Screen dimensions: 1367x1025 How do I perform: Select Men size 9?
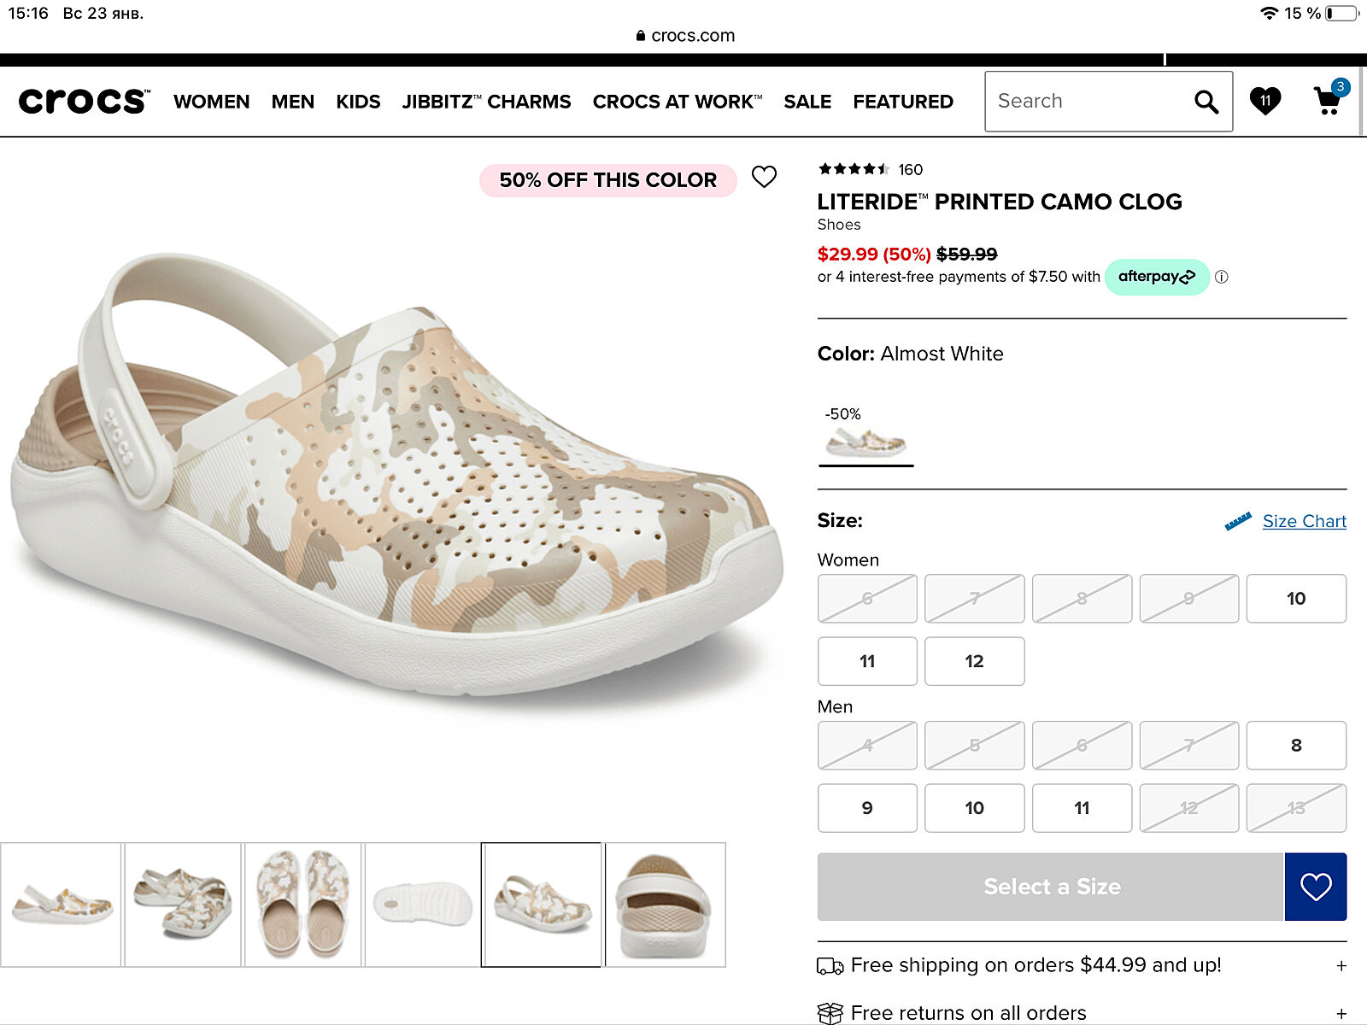coord(866,808)
